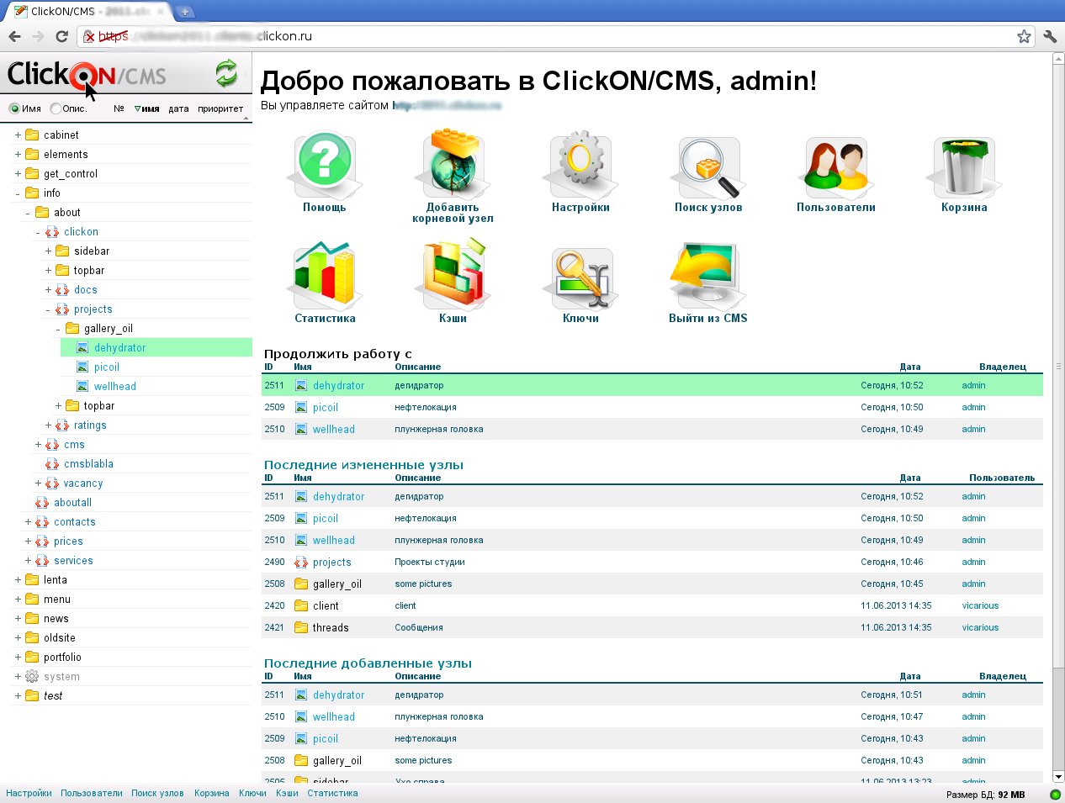Click the node icon beside cmsblabla
This screenshot has height=803, width=1065.
[52, 463]
